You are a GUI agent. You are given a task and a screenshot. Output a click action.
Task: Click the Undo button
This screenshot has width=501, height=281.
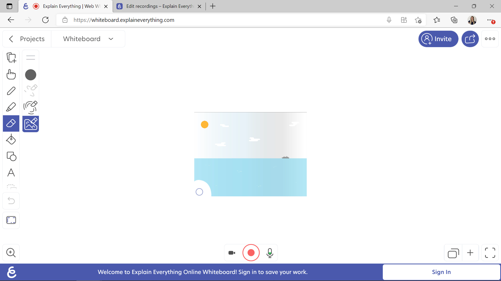pyautogui.click(x=11, y=201)
